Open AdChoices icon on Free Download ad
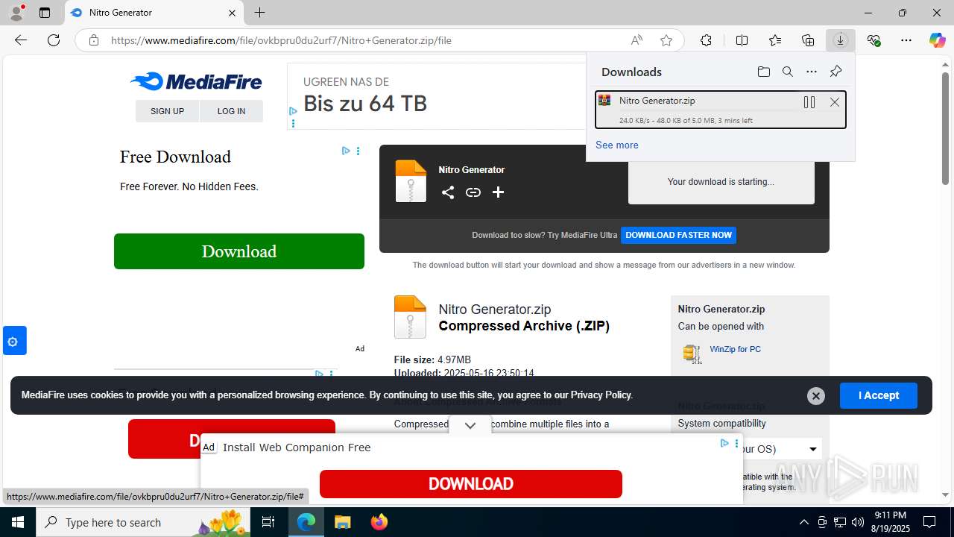The width and height of the screenshot is (954, 537). click(346, 151)
